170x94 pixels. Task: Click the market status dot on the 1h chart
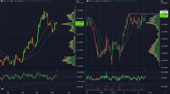pyautogui.click(x=111, y=1)
